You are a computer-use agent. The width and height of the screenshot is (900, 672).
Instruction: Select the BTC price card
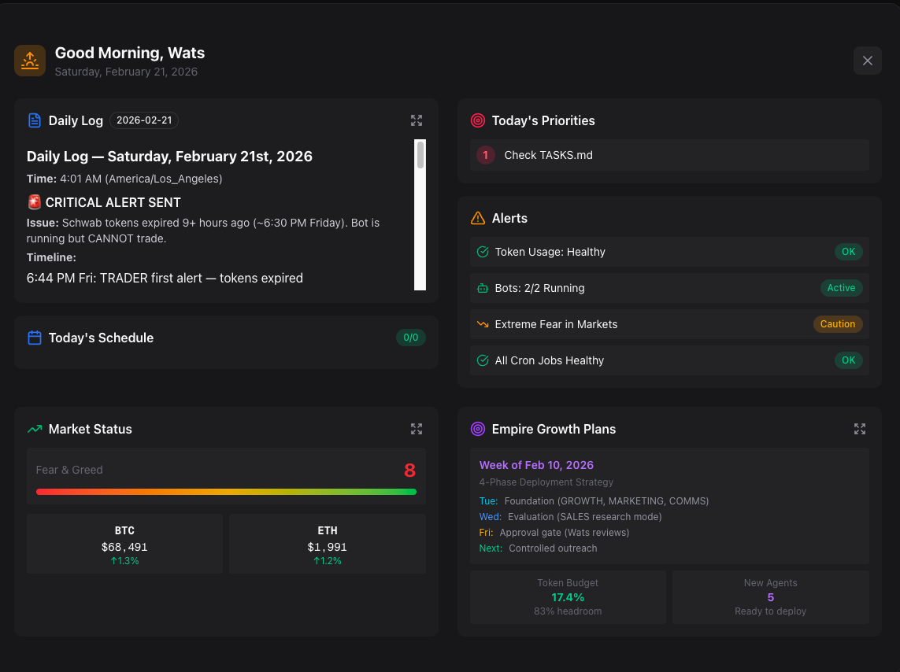click(124, 545)
